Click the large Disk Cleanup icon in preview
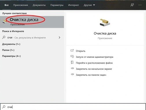146x110 pixels. point(105,22)
